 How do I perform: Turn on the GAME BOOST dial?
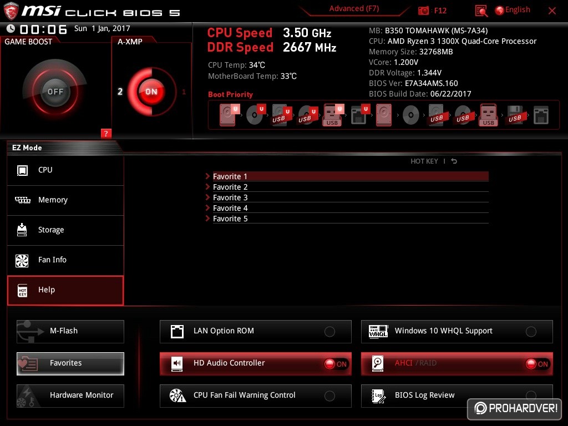coord(55,92)
